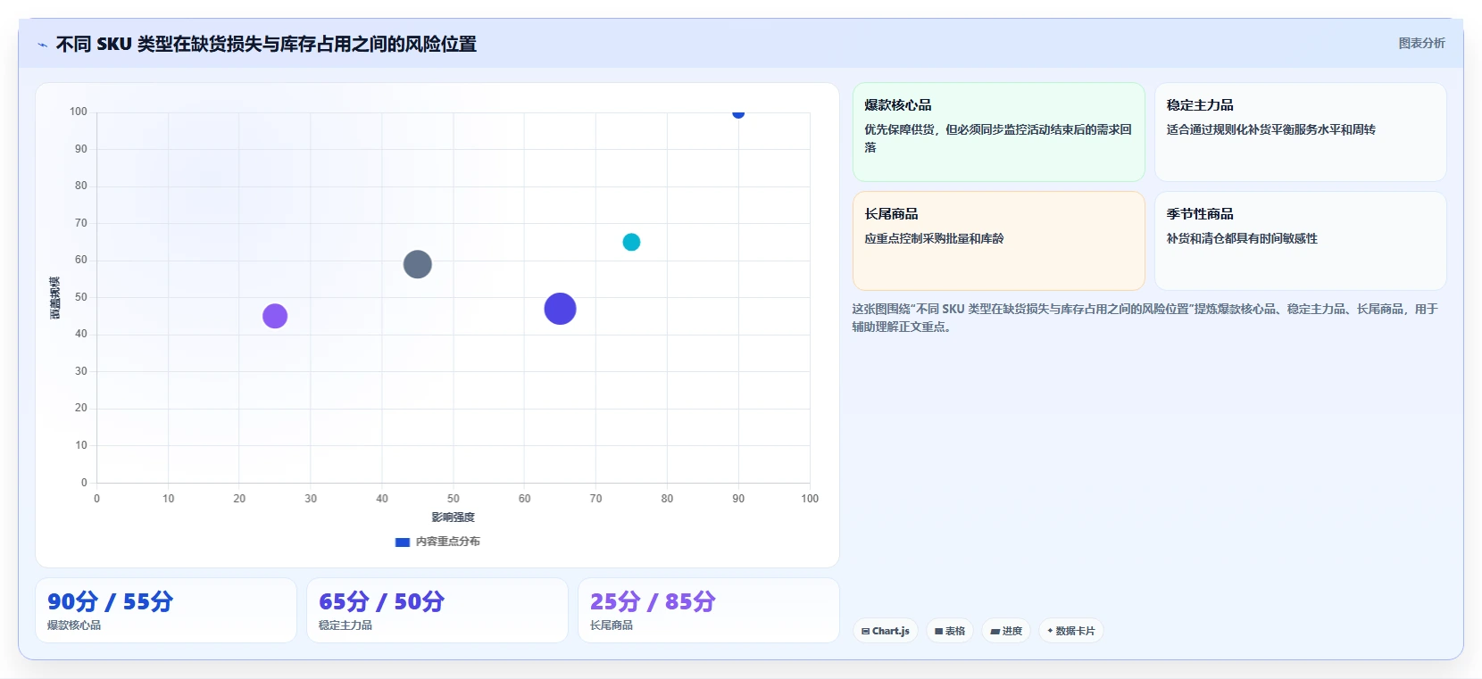Click the text 补货和清仓都具有时间敏感性
The height and width of the screenshot is (679, 1482).
point(1242,238)
